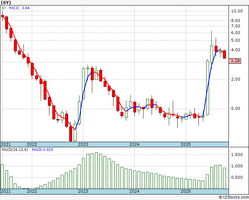
Task: Click the 10.00 price axis label
Action: point(237,11)
